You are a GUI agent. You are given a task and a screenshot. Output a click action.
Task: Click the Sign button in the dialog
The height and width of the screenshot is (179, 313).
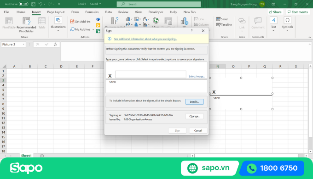pos(177,131)
